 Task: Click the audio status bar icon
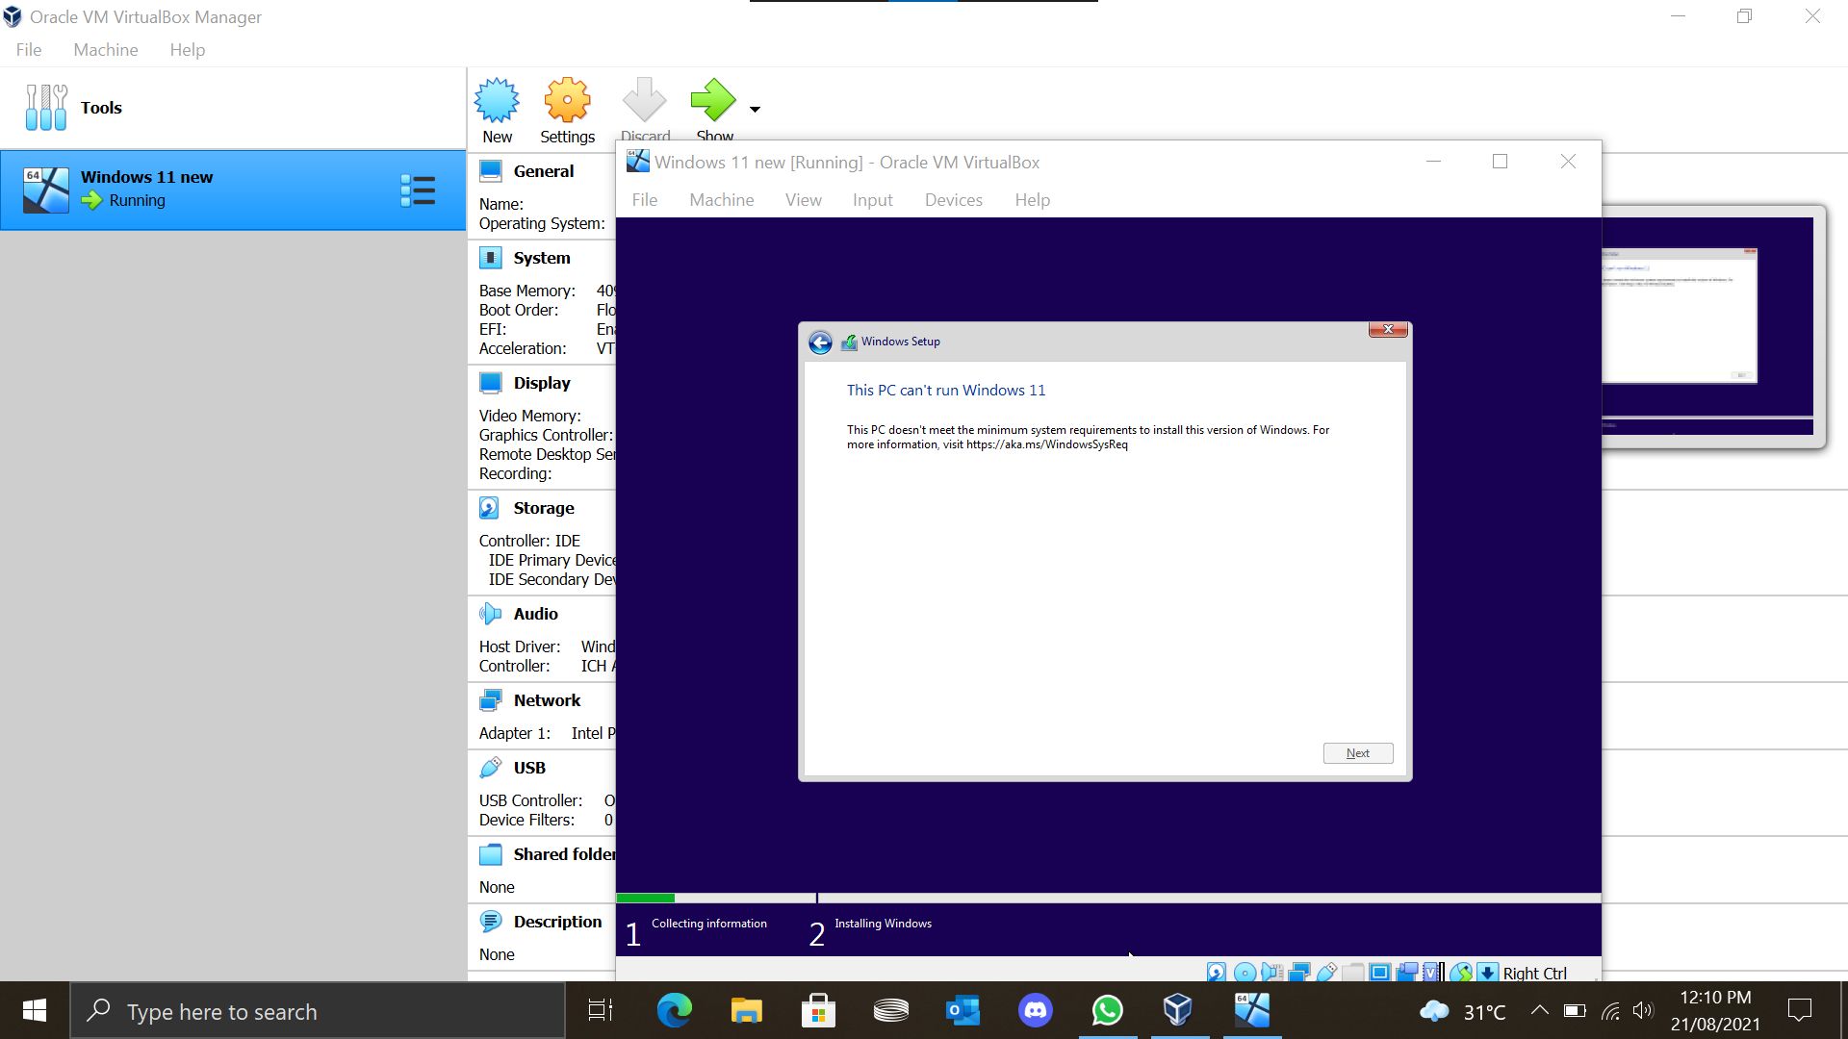click(x=1271, y=973)
